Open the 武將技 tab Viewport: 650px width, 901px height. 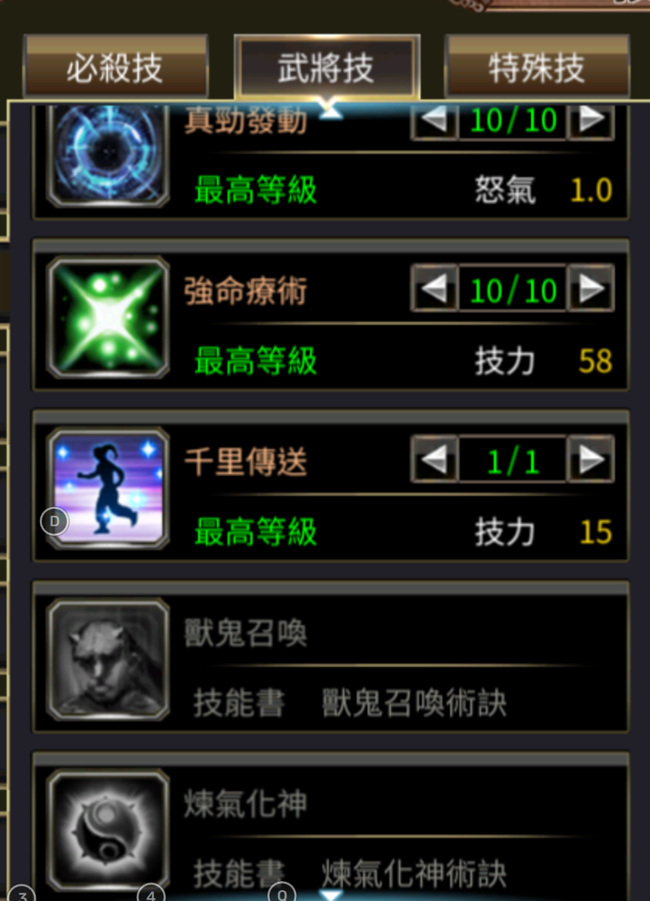(326, 67)
